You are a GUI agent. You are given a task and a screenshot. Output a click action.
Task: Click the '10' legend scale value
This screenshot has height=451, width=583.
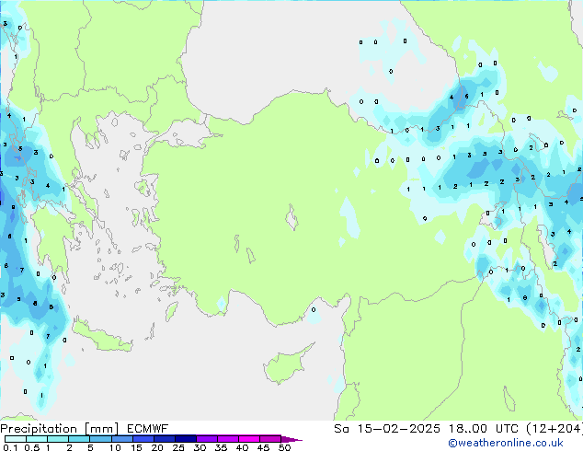point(115,447)
